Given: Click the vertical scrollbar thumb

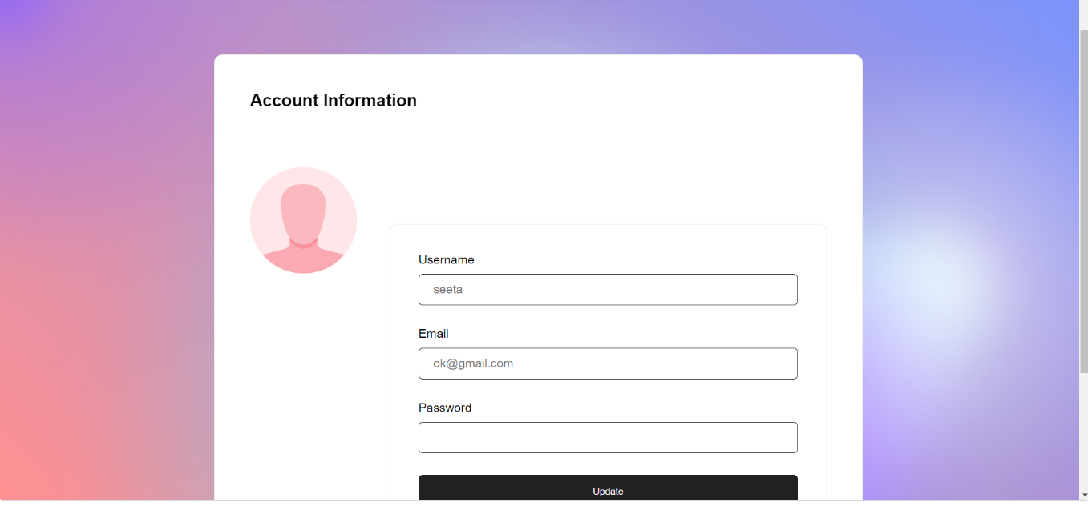Looking at the screenshot, I should [1083, 200].
